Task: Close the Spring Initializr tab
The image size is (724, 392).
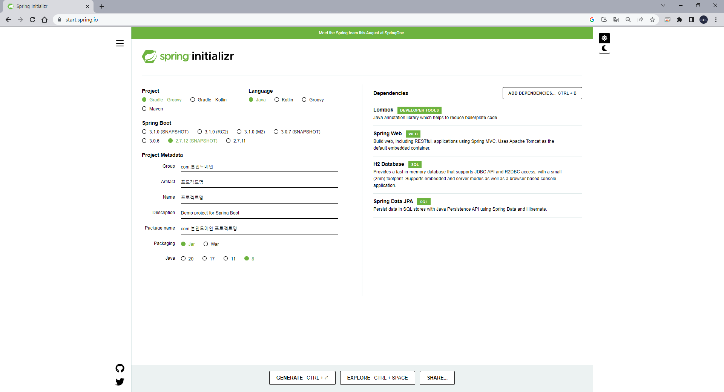Action: coord(87,6)
